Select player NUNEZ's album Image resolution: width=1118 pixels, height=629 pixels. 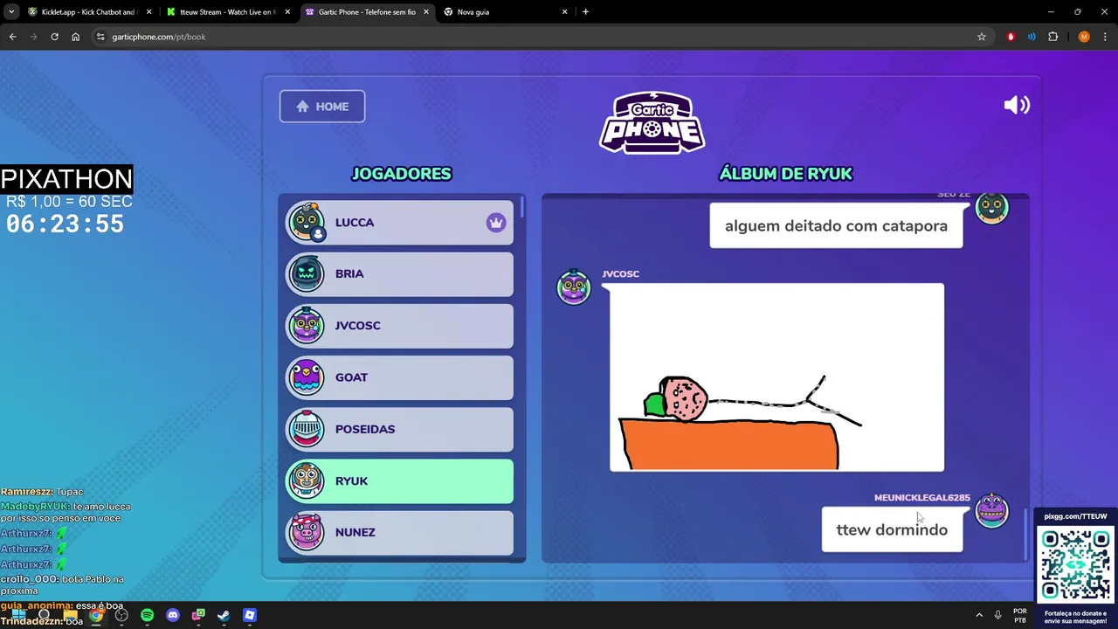pyautogui.click(x=400, y=532)
